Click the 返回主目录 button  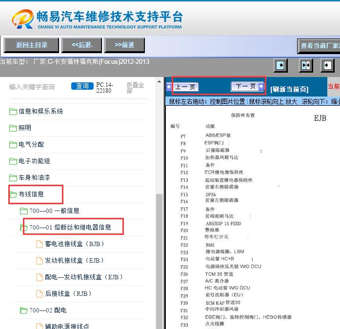tap(31, 45)
